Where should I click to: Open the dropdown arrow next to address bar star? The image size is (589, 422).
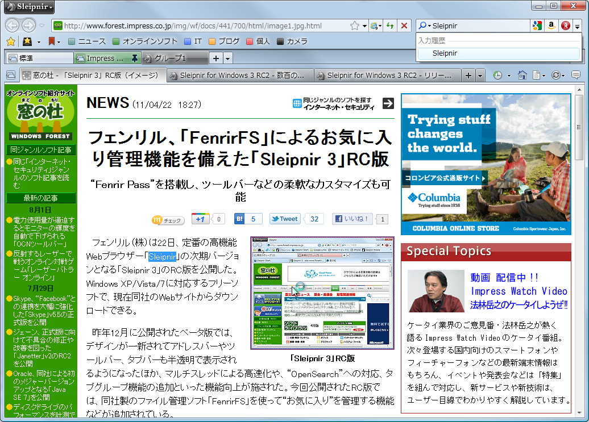tap(364, 26)
